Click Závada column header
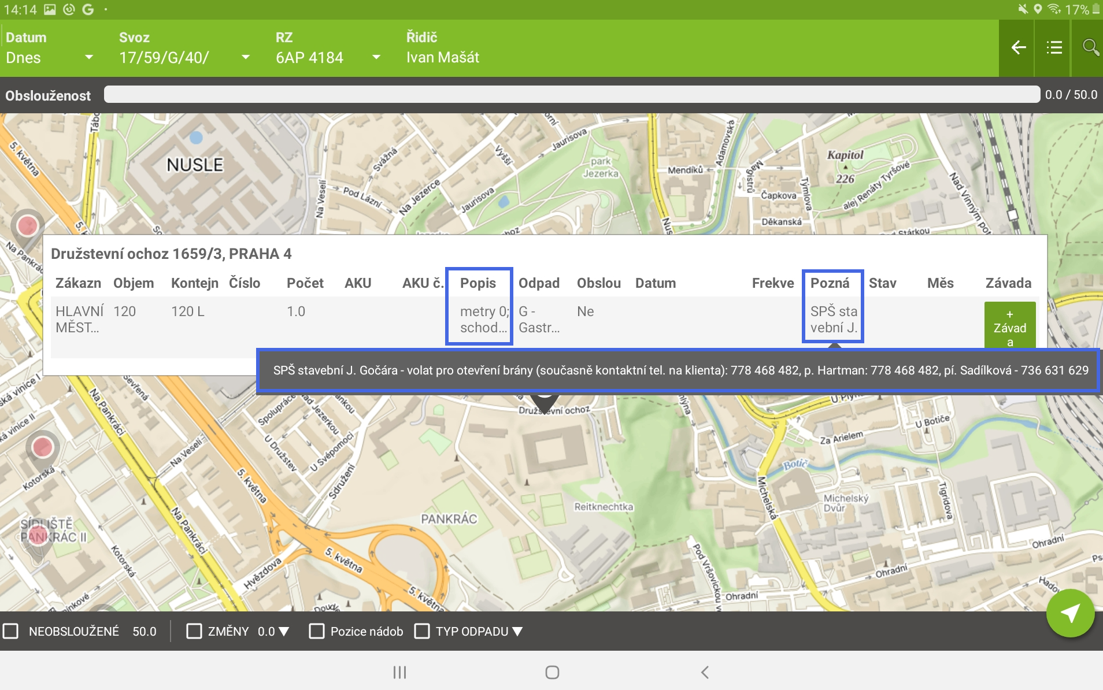Viewport: 1103px width, 690px height. click(1009, 283)
